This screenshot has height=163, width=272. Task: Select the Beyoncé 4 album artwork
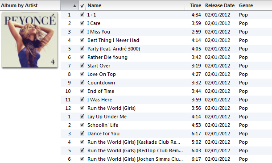[x=30, y=40]
